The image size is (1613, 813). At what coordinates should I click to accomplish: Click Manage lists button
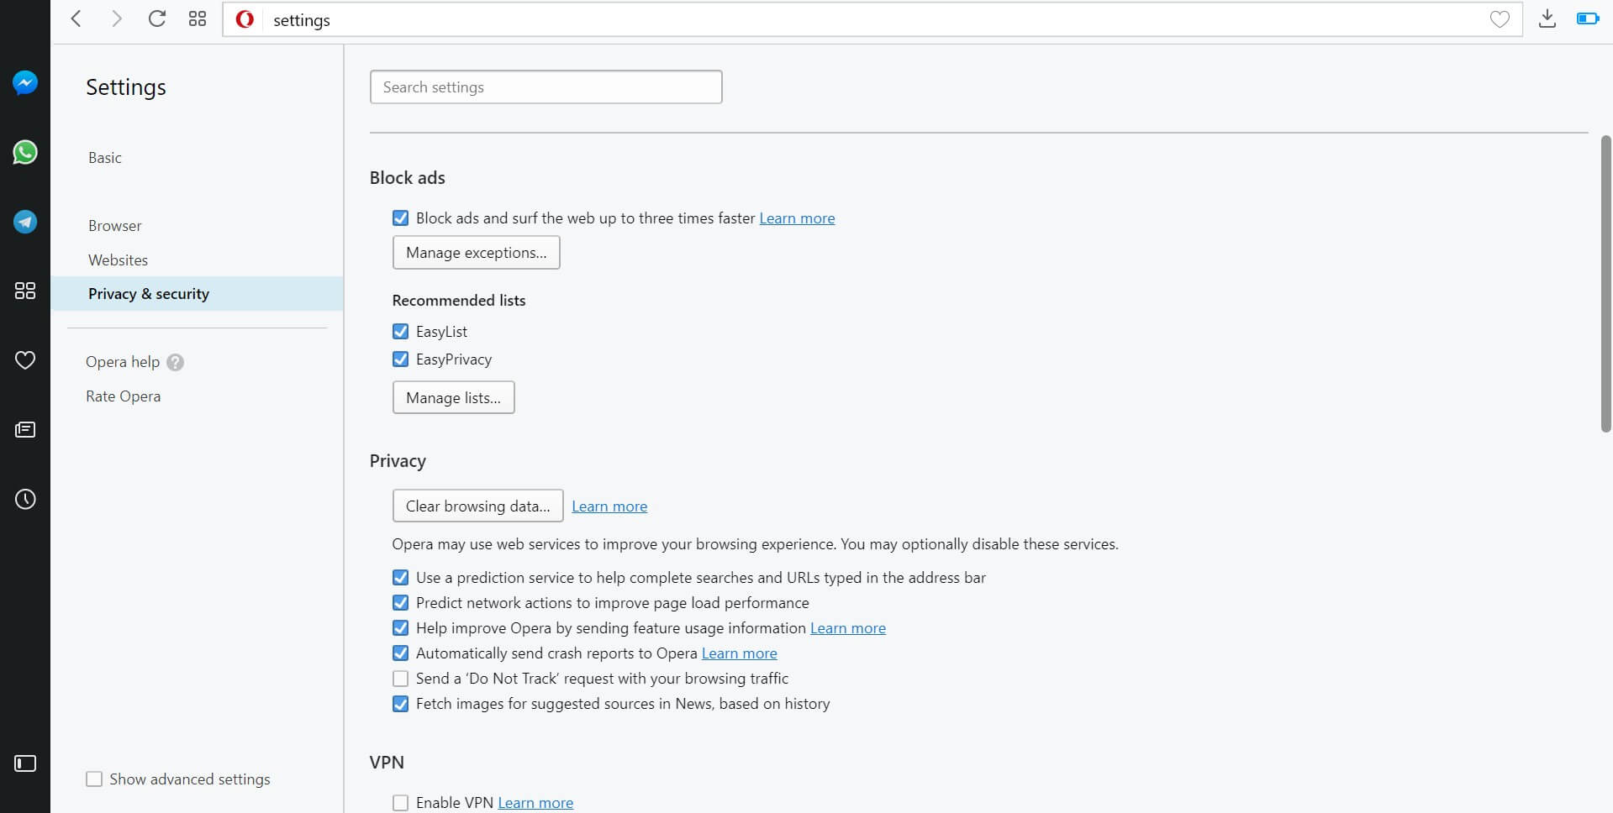(453, 398)
